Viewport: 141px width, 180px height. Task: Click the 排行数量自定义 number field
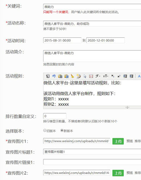[55, 116]
